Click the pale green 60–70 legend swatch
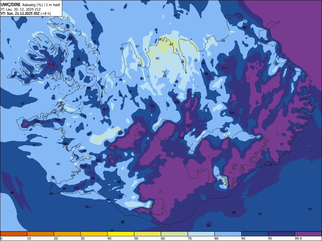This screenshot has height=241, width=322. 174,234
